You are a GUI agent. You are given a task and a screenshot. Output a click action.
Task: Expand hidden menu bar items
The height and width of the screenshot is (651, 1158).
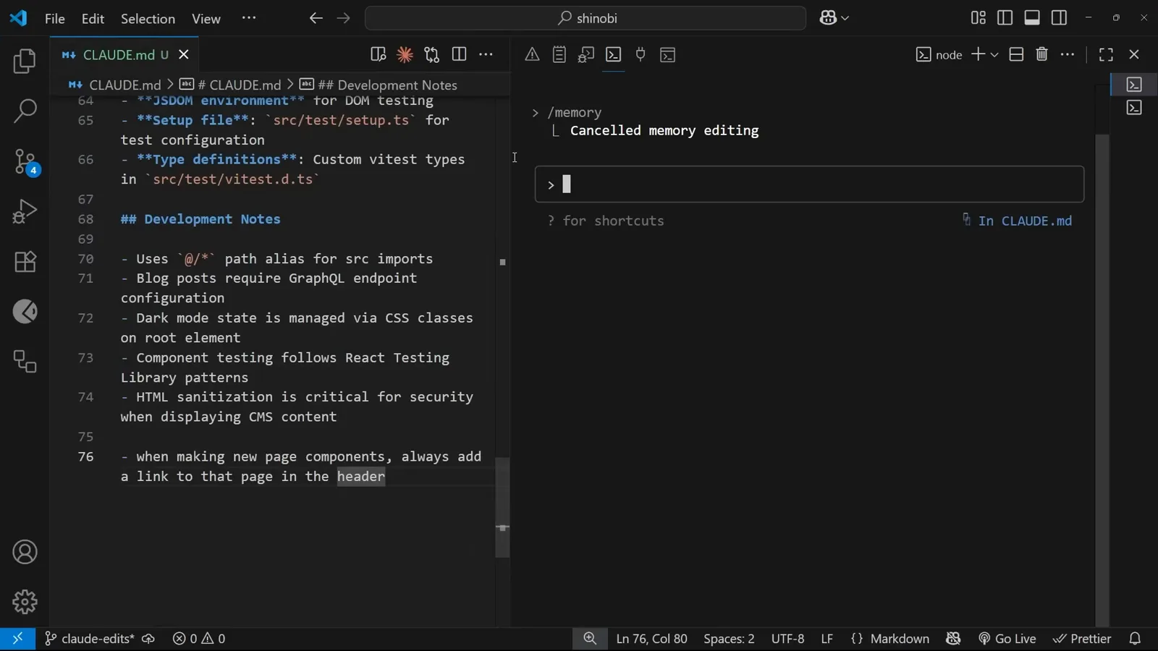click(249, 18)
